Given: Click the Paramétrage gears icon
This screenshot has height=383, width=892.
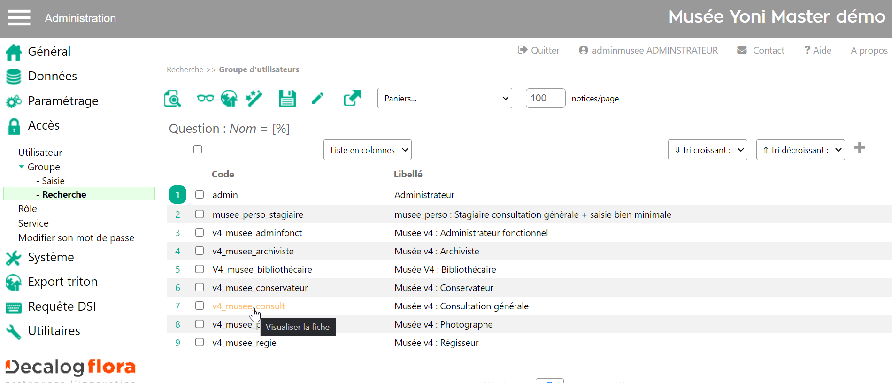Looking at the screenshot, I should 14,101.
